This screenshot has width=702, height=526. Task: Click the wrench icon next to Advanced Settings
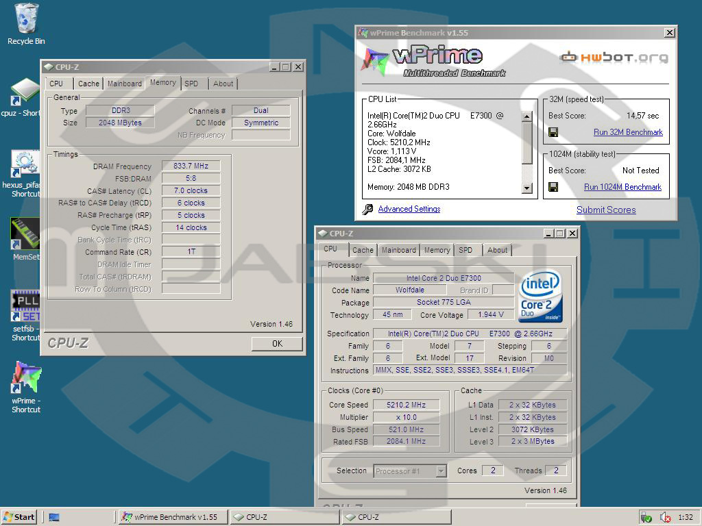pos(367,209)
